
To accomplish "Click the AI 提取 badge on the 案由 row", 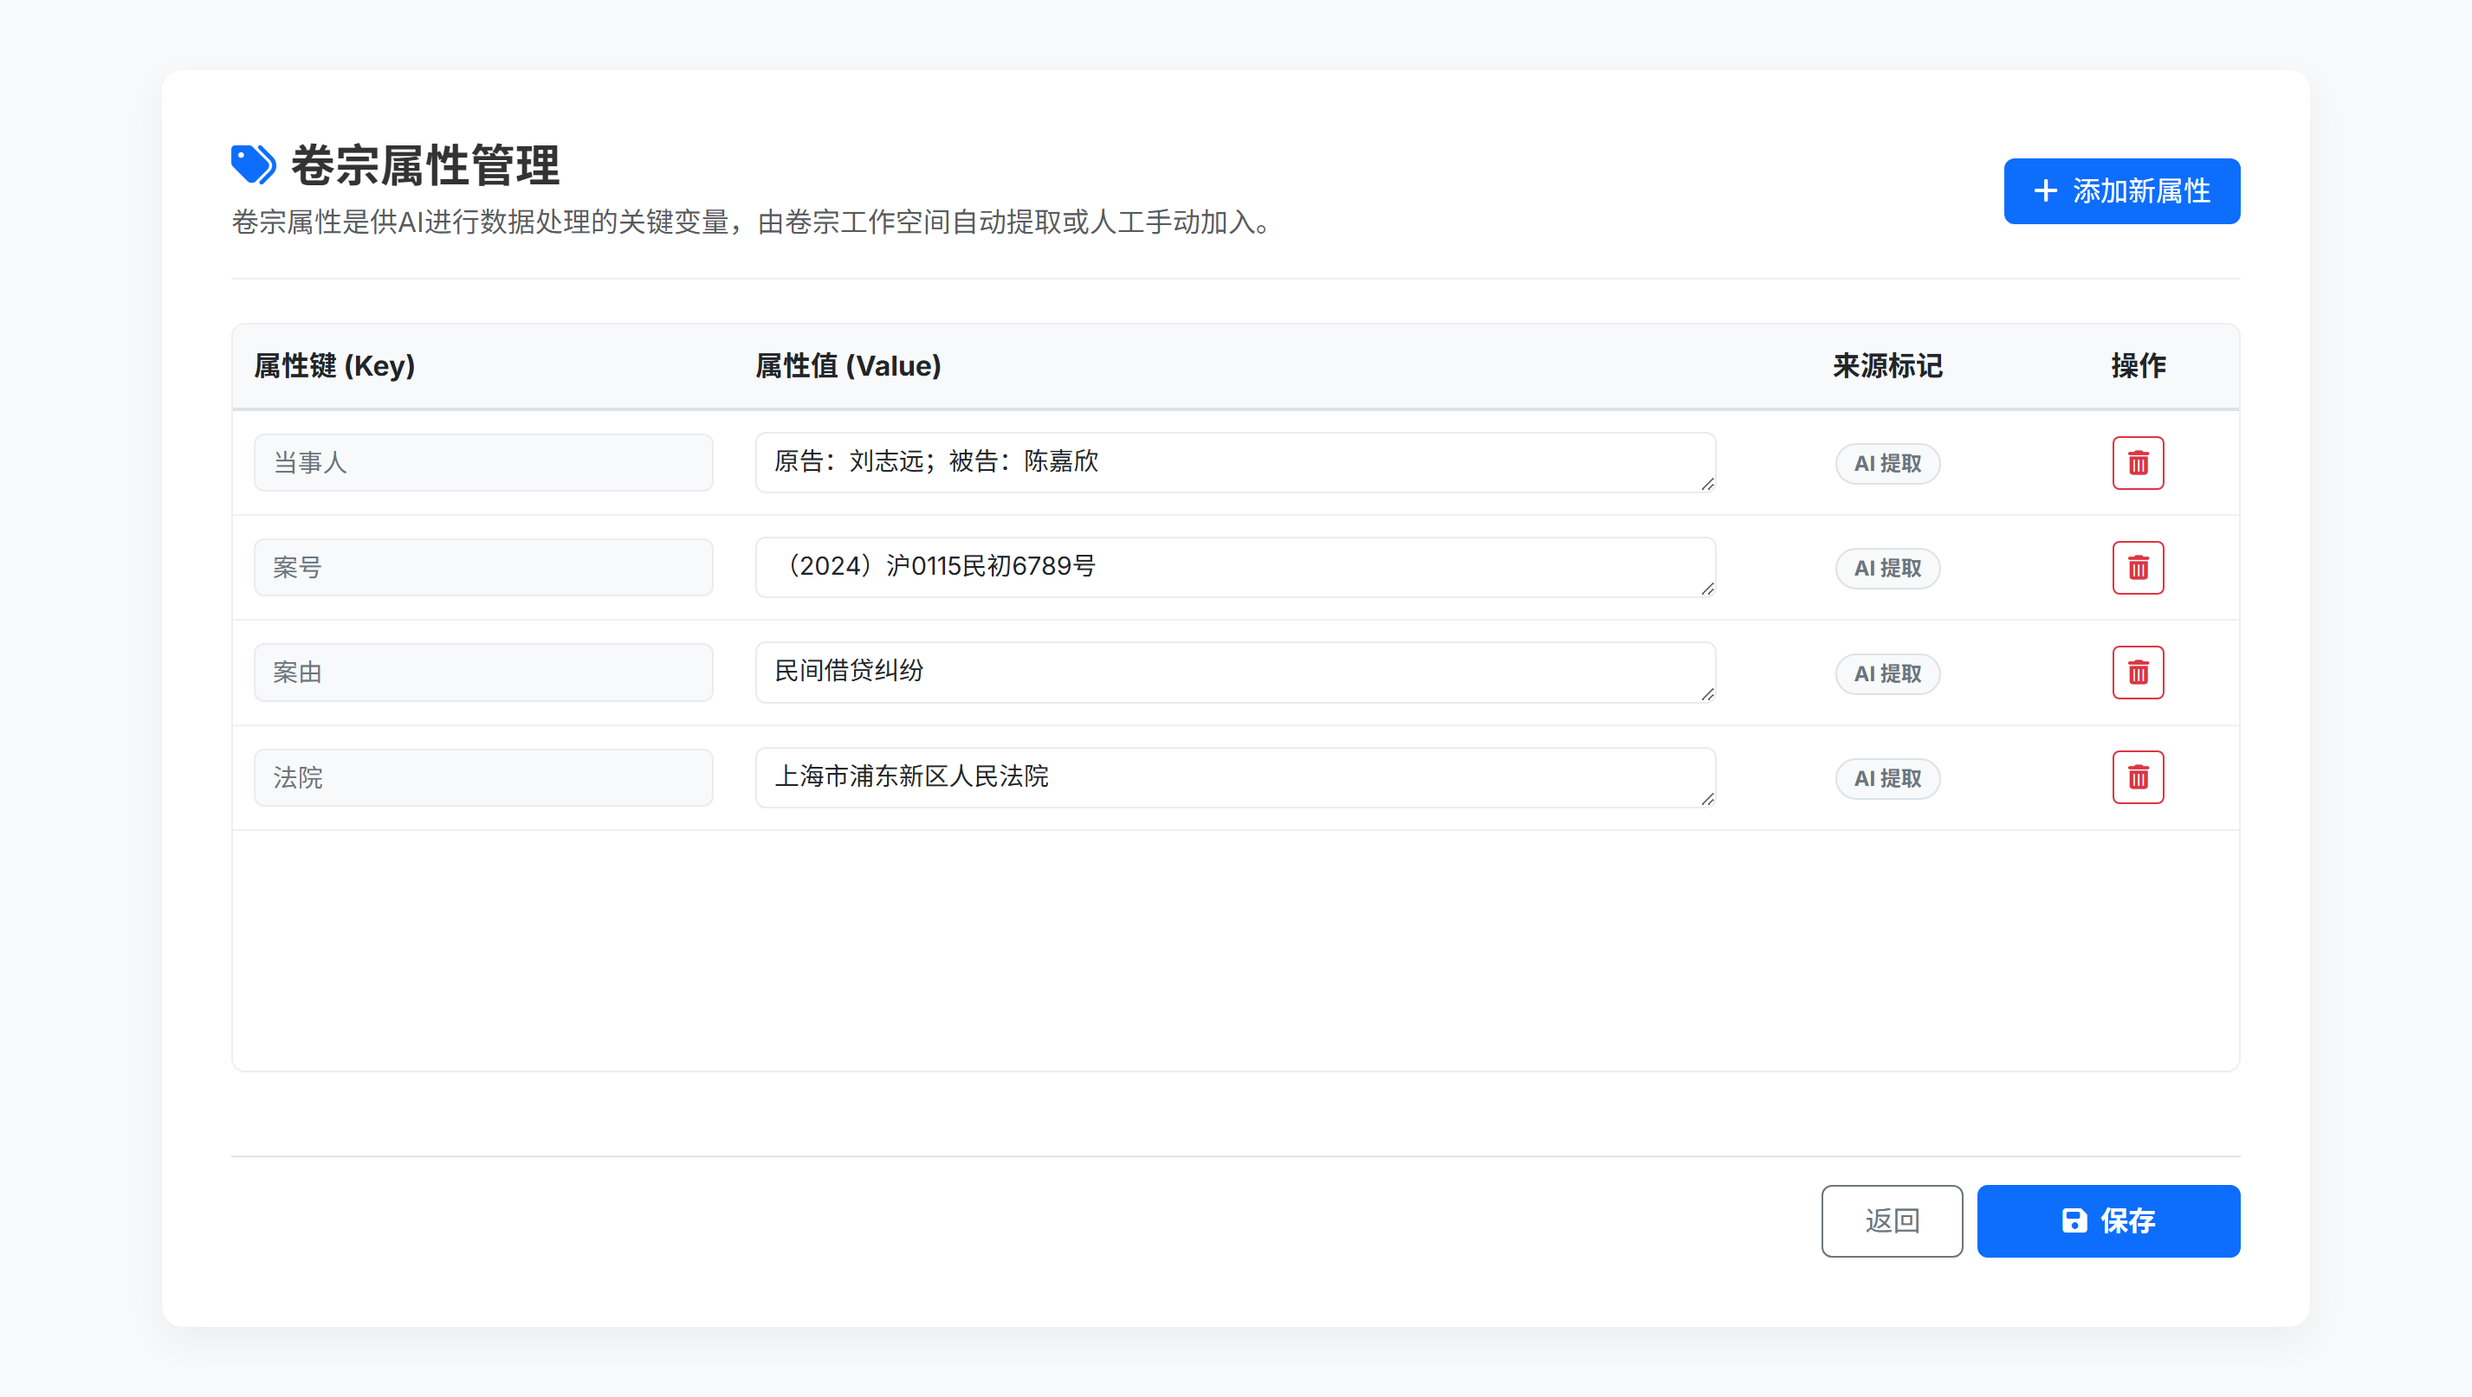I will (x=1886, y=673).
